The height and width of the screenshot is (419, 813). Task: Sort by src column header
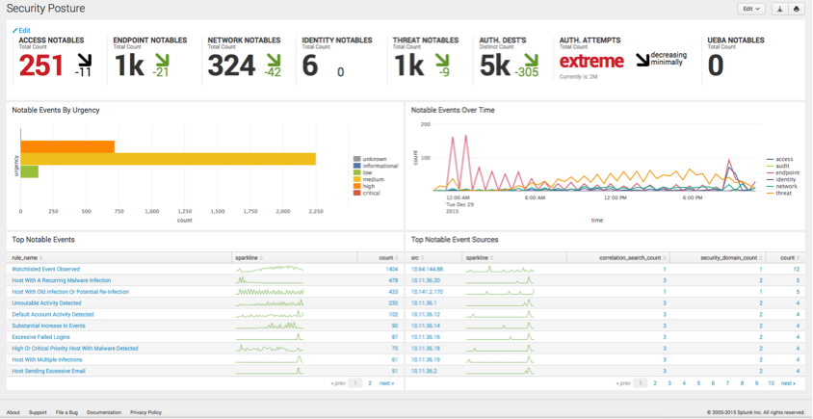(416, 258)
